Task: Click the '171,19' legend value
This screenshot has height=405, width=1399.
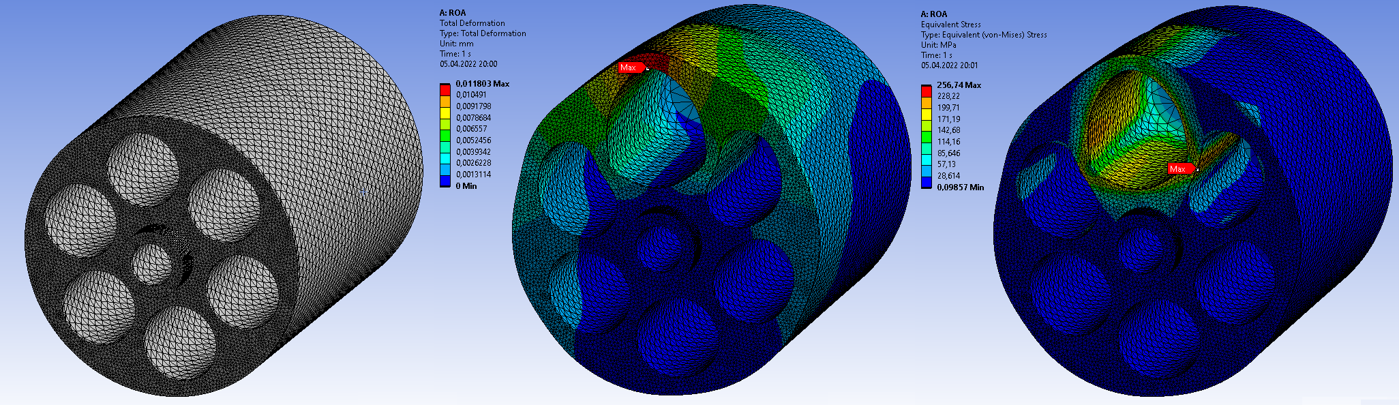Action: pyautogui.click(x=948, y=119)
